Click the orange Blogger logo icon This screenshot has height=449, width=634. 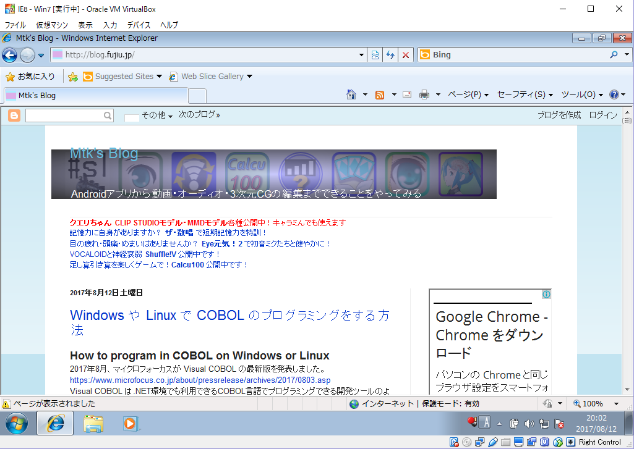pyautogui.click(x=14, y=115)
